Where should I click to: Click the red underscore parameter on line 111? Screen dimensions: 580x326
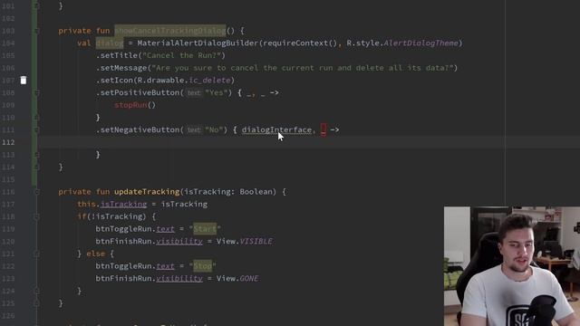[324, 129]
